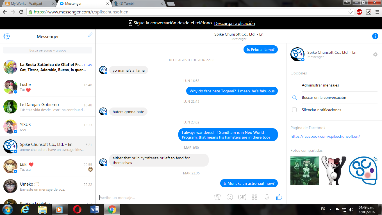Click 'Why do fans hate Togami?' message
This screenshot has height=215, width=382.
point(232,91)
